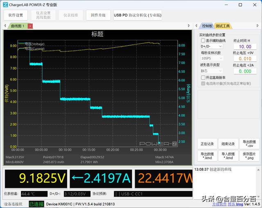Click the log entry 13:08:37 创建新的曲线
Image resolution: width=262 pixels, height=208 pixels.
213,170
